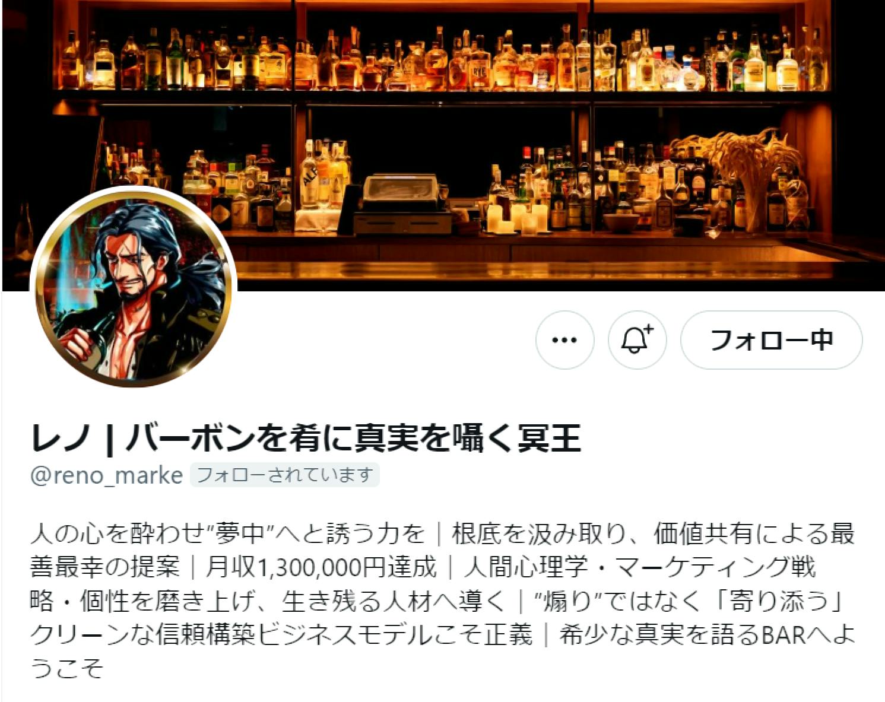Open the round profile avatar picture
Viewport: 885px width, 702px height.
(133, 287)
